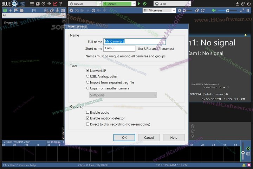
Task: Open the Default profile dropdown
Action: [x=85, y=4]
